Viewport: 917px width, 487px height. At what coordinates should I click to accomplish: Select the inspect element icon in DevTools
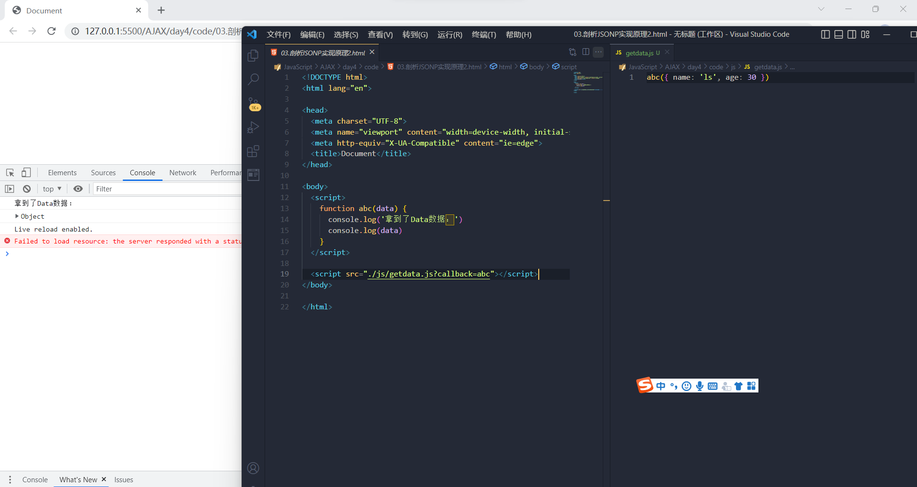[x=10, y=172]
